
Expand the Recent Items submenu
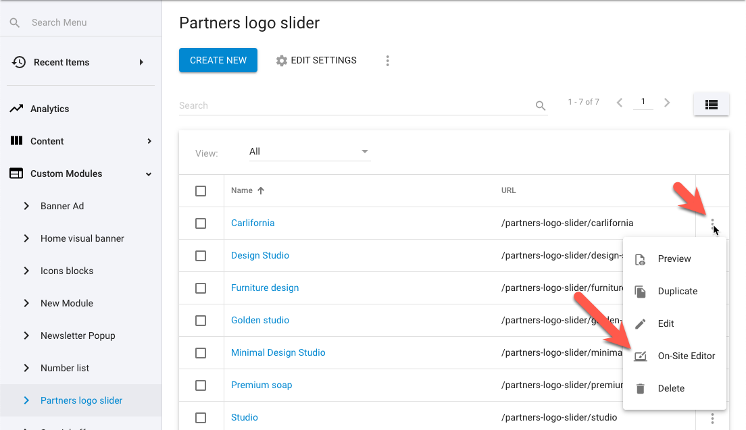tap(141, 62)
